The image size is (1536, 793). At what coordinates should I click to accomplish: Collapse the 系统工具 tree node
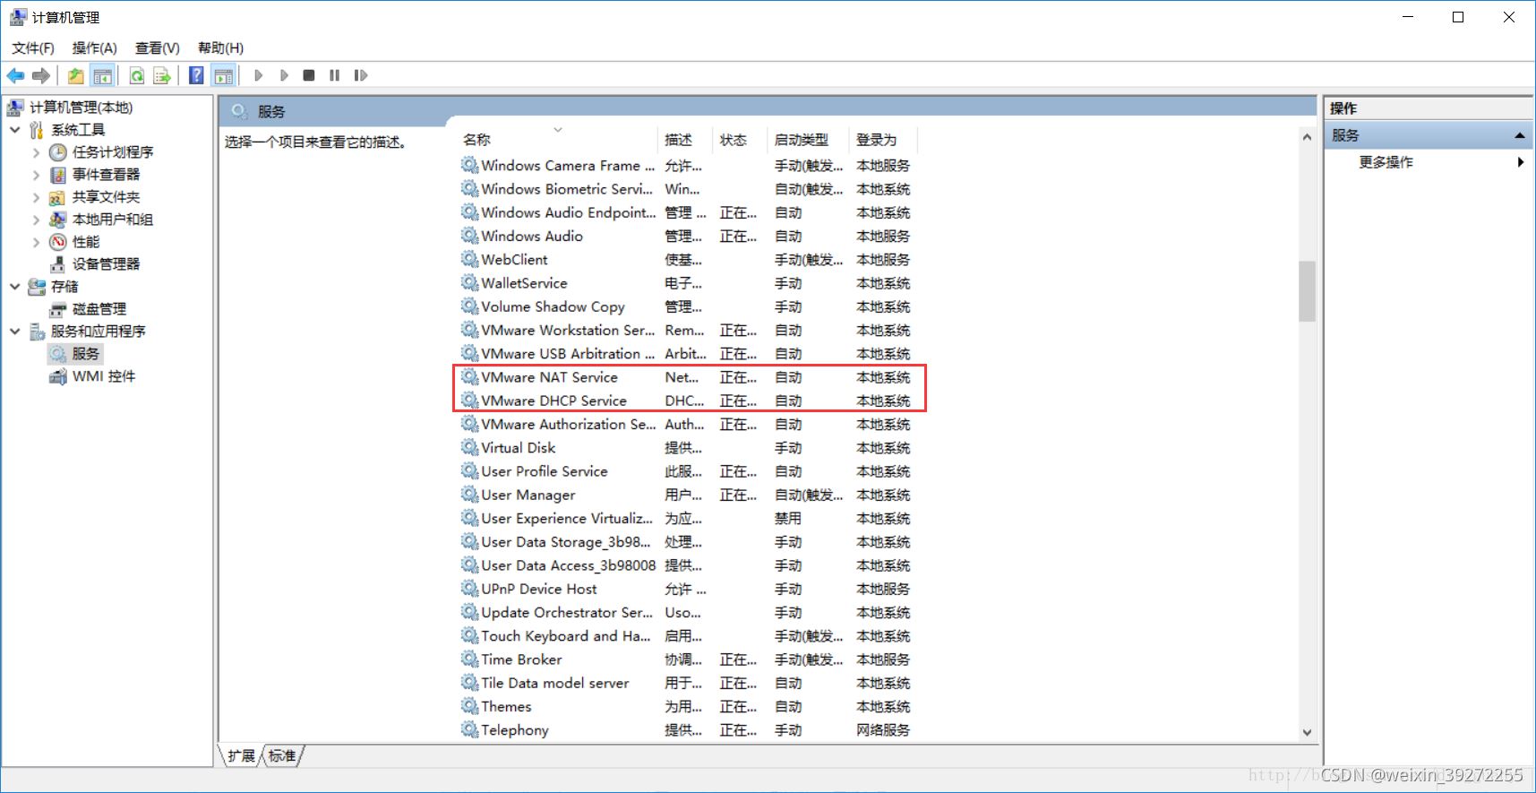click(15, 130)
